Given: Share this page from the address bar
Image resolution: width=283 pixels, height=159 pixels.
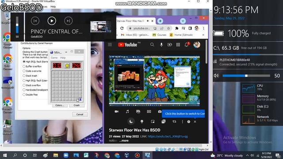Looking at the screenshot, I should pyautogui.click(x=162, y=28).
